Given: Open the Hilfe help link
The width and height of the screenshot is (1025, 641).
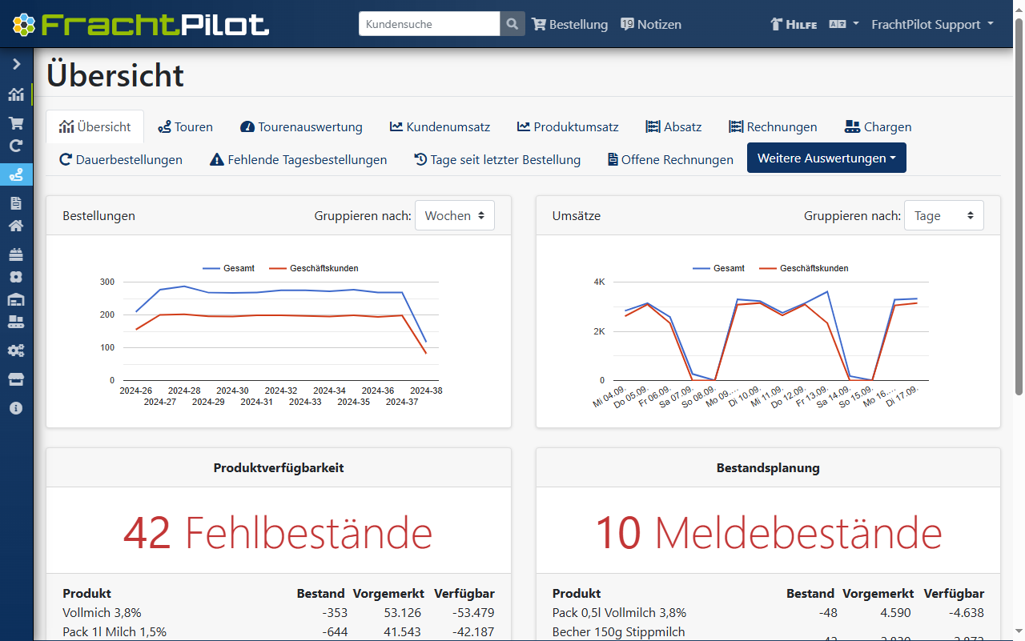Looking at the screenshot, I should tap(794, 24).
